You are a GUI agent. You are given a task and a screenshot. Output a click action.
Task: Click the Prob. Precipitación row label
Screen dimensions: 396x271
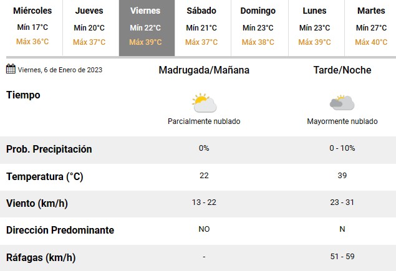coord(49,149)
